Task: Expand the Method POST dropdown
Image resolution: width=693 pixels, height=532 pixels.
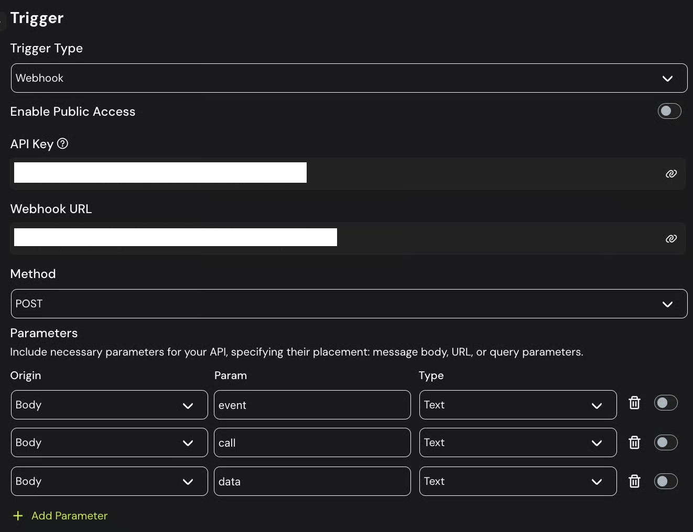Action: (x=349, y=304)
